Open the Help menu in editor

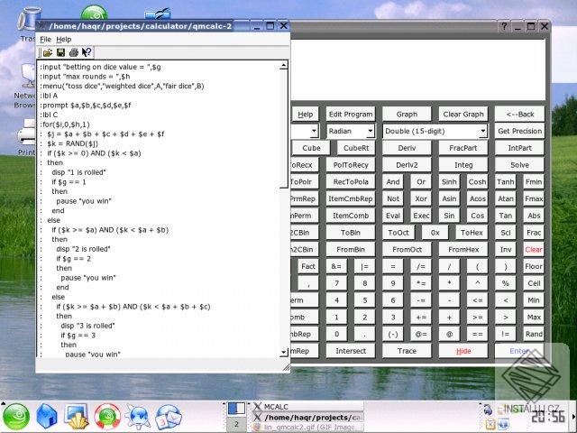point(64,40)
